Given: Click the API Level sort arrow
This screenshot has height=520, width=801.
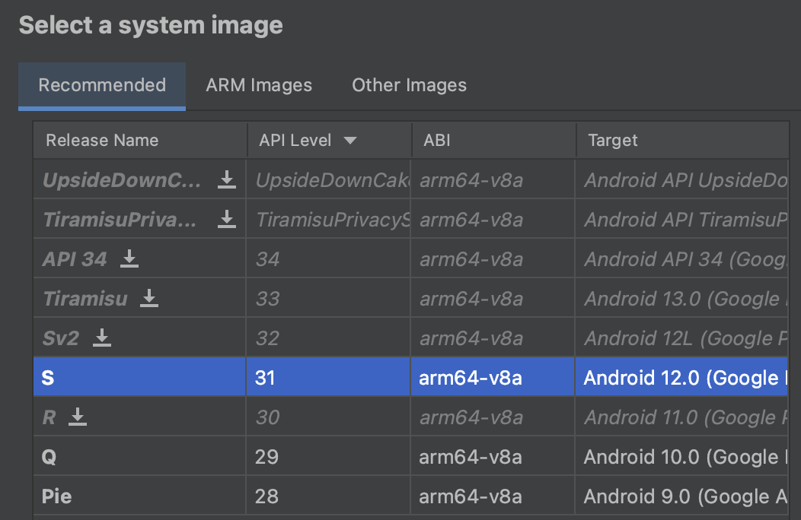Looking at the screenshot, I should tap(349, 141).
